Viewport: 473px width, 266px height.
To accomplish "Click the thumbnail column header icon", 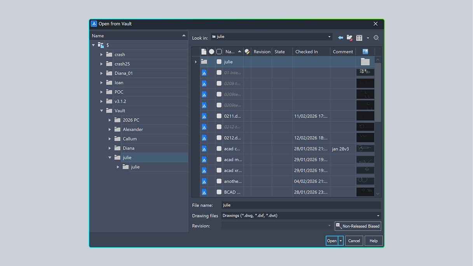I will [x=364, y=51].
